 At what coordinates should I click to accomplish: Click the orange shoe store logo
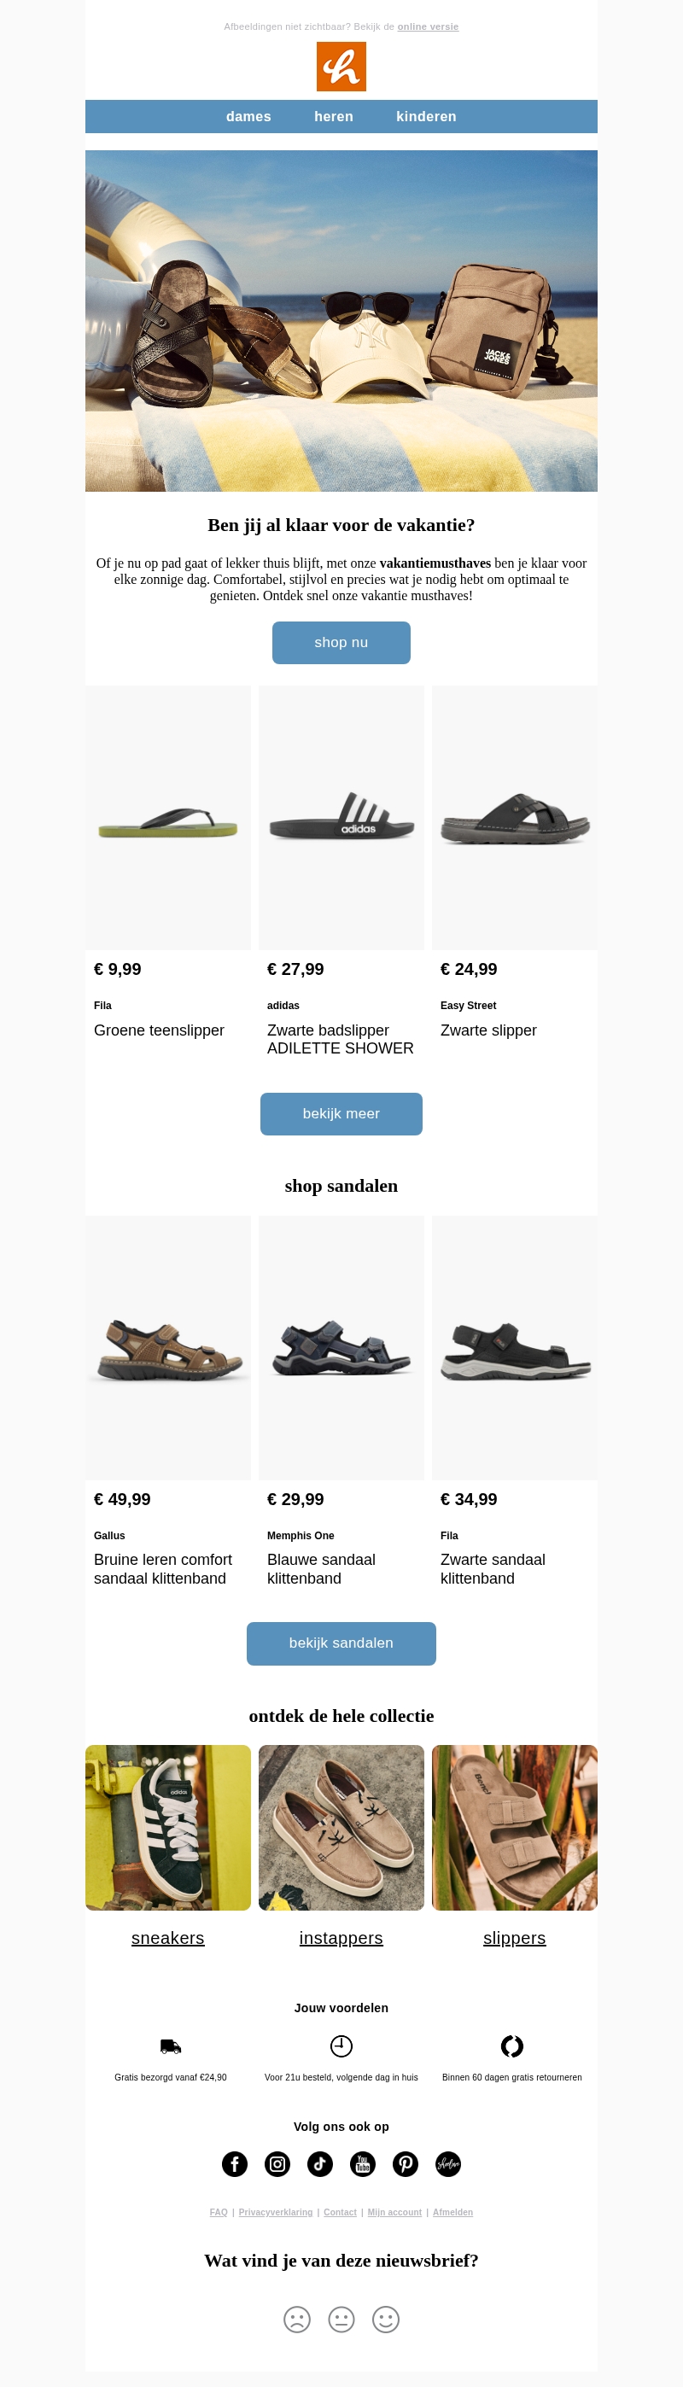tap(341, 67)
